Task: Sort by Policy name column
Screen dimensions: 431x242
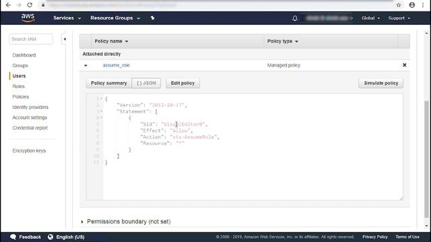Action: [x=111, y=41]
